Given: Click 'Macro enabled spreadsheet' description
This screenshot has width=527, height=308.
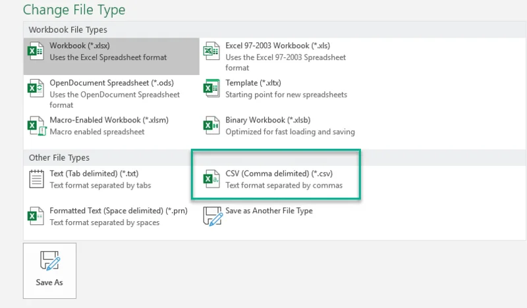Looking at the screenshot, I should tap(97, 132).
